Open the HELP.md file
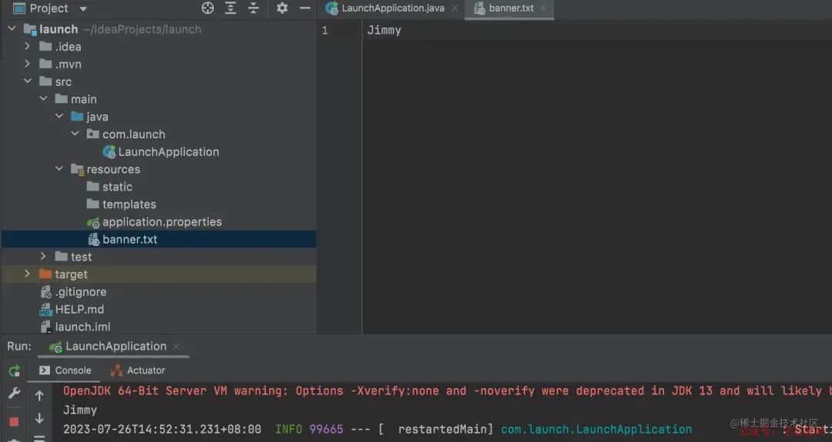Viewport: 832px width, 442px height. 79,309
